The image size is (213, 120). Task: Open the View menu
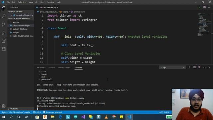click(31, 2)
